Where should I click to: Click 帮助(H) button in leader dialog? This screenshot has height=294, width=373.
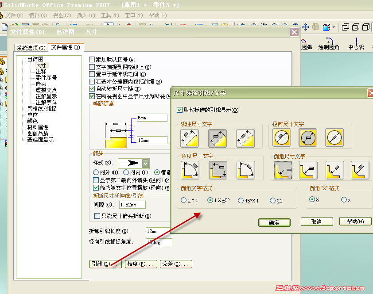point(355,221)
